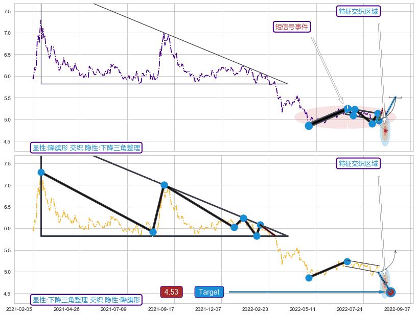Click the 2021-02-05 date axis label
This screenshot has width=417, height=315.
click(x=18, y=309)
